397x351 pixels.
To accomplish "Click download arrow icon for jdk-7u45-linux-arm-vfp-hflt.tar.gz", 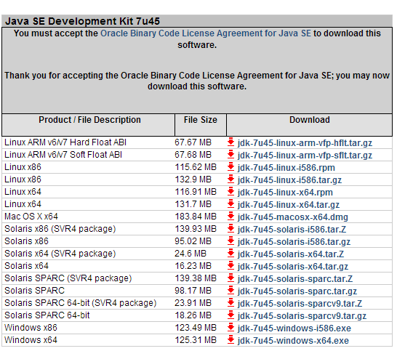I will pyautogui.click(x=230, y=142).
